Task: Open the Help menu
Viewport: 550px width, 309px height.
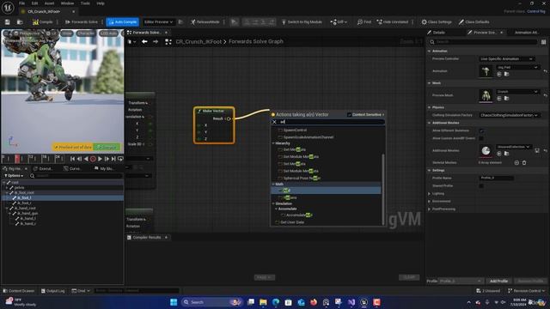Action: click(101, 3)
